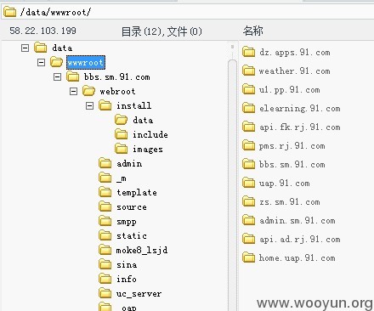Image resolution: width=374 pixels, height=311 pixels.
Task: Collapse the install tree node
Action: [x=89, y=105]
